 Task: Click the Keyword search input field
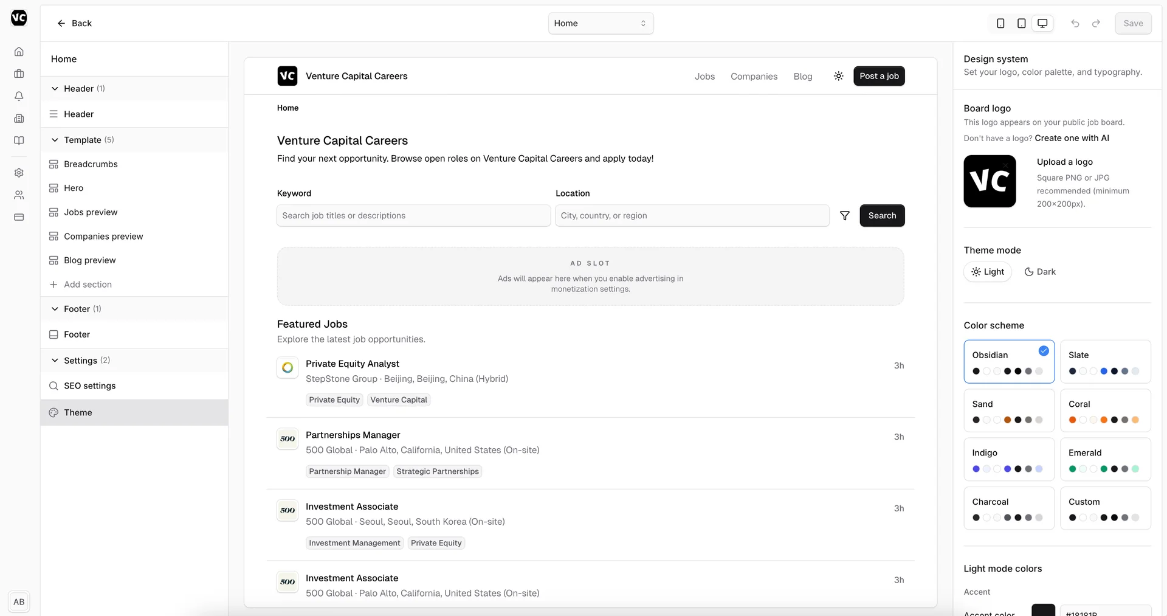coord(413,216)
